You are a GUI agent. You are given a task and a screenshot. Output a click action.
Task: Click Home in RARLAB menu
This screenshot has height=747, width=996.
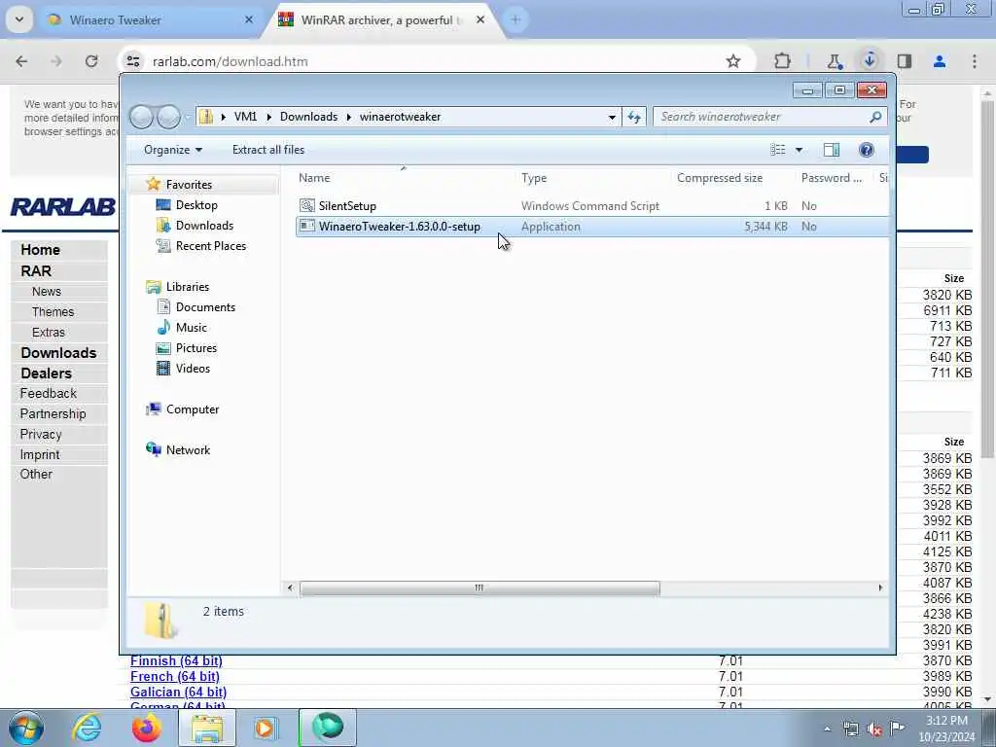point(40,250)
